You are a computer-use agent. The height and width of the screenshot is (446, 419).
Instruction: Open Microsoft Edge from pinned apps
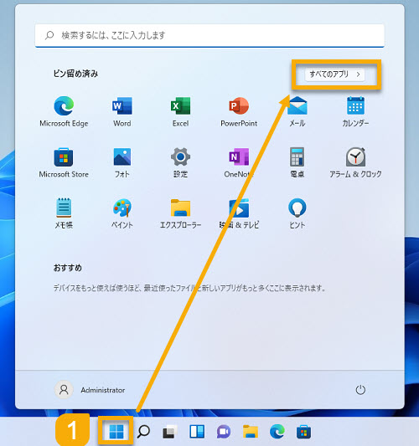64,111
